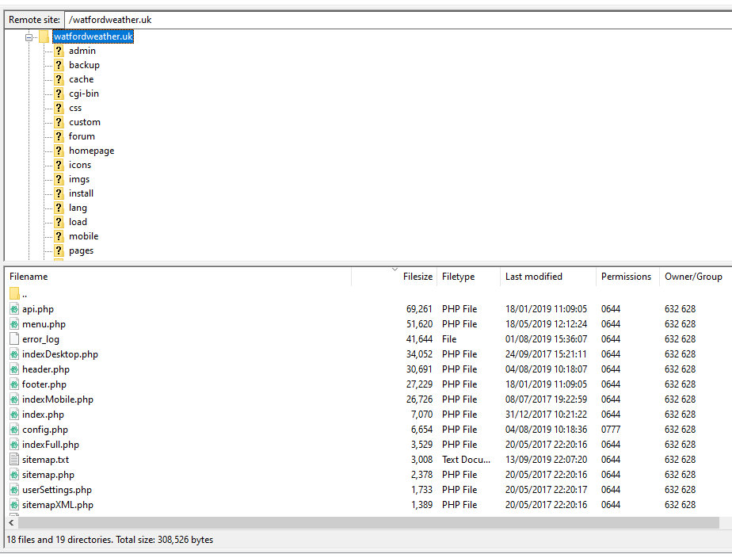Select the load folder in tree

coord(78,222)
